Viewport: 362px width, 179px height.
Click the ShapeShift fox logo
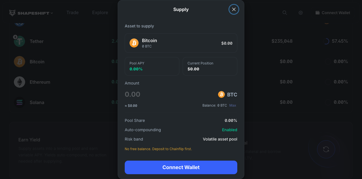point(12,13)
